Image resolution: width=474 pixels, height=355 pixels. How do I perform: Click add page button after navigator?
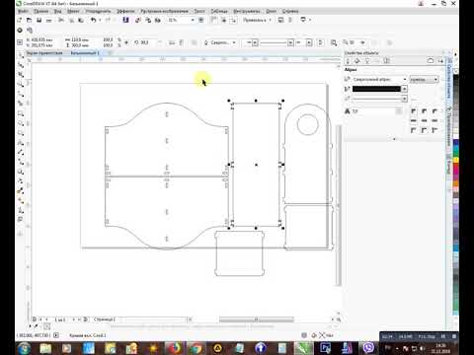point(86,319)
